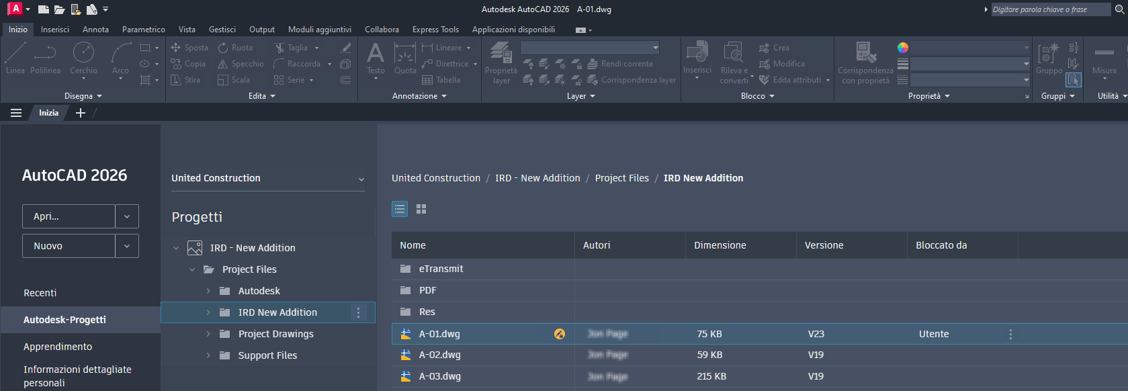1128x391 pixels.
Task: Open a new drawing tab with plus
Action: click(x=81, y=113)
